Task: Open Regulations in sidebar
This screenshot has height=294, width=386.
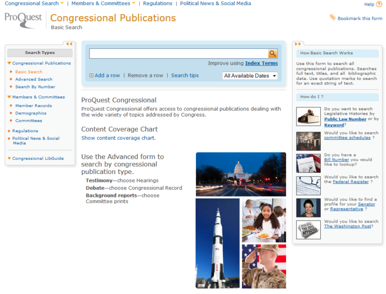Action: tap(25, 131)
